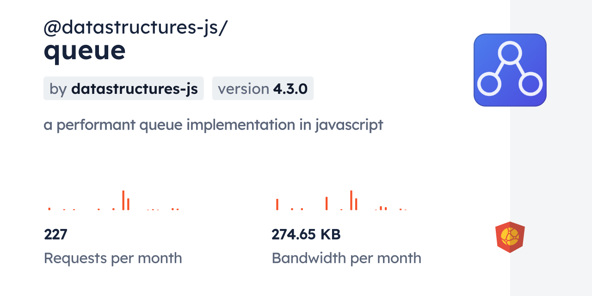Screen dimensions: 592x296
Task: Click the gray strip on right edge
Action: coord(551,148)
